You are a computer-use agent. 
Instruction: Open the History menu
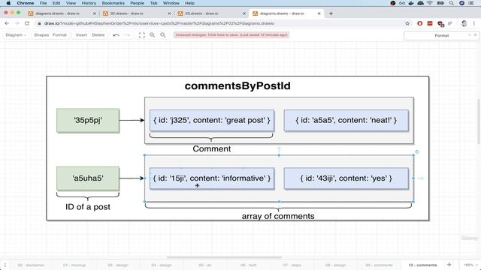point(89,3)
